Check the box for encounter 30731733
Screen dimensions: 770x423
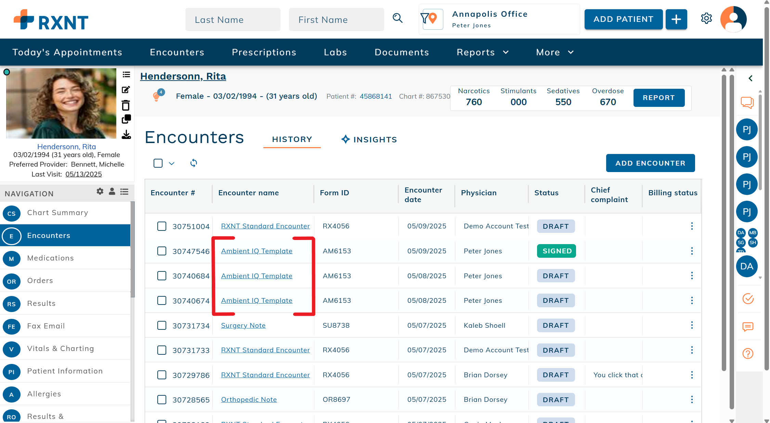(x=162, y=350)
